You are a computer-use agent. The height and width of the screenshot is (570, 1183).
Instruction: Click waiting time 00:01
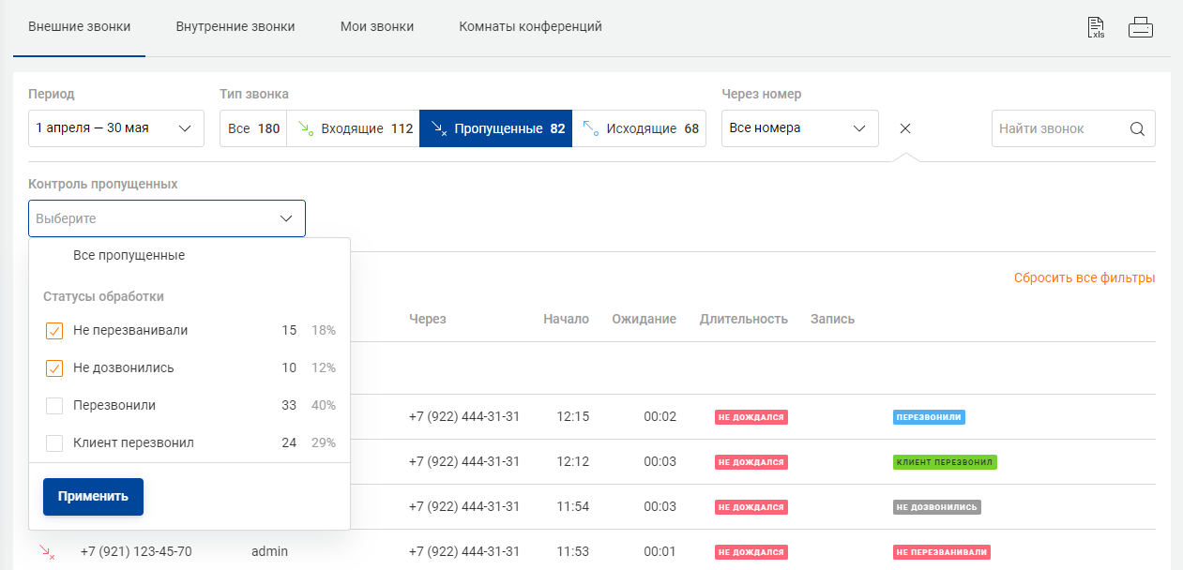coord(660,551)
